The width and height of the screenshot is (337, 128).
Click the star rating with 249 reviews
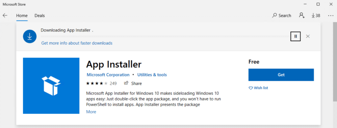coord(101,83)
